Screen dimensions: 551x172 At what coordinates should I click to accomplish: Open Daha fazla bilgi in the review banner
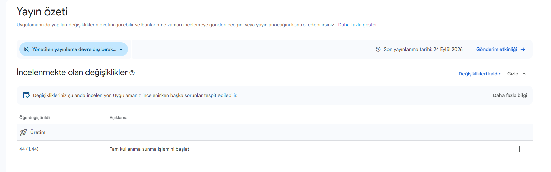[510, 95]
